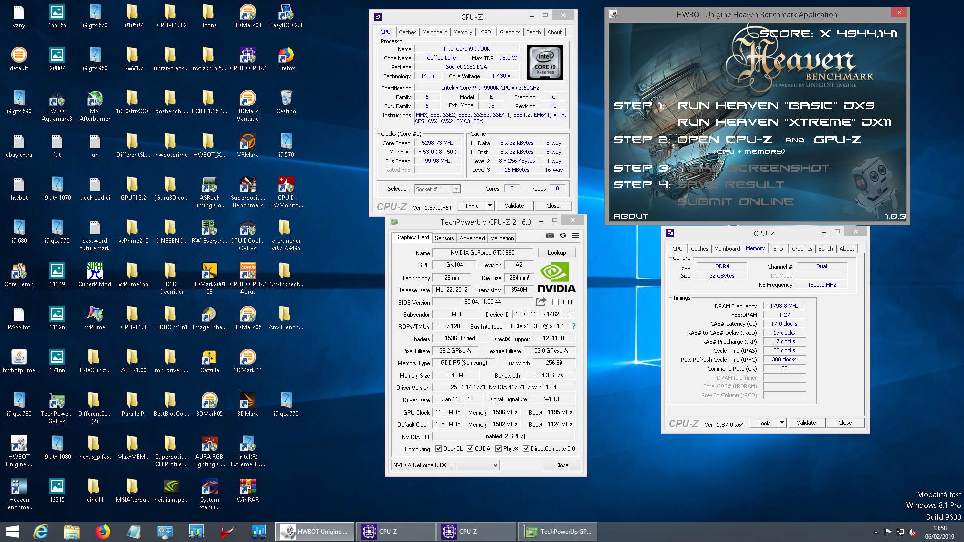964x542 pixels.
Task: Show hidden system tray icons arrow
Action: pyautogui.click(x=876, y=532)
